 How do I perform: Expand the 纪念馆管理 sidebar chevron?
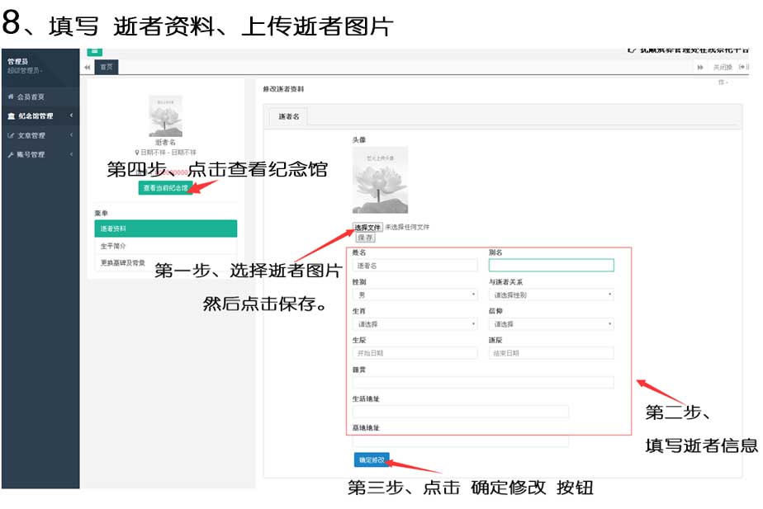[71, 116]
